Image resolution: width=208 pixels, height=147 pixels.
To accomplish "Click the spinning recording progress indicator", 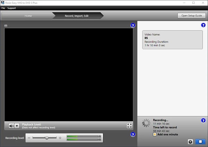I will pyautogui.click(x=146, y=123).
